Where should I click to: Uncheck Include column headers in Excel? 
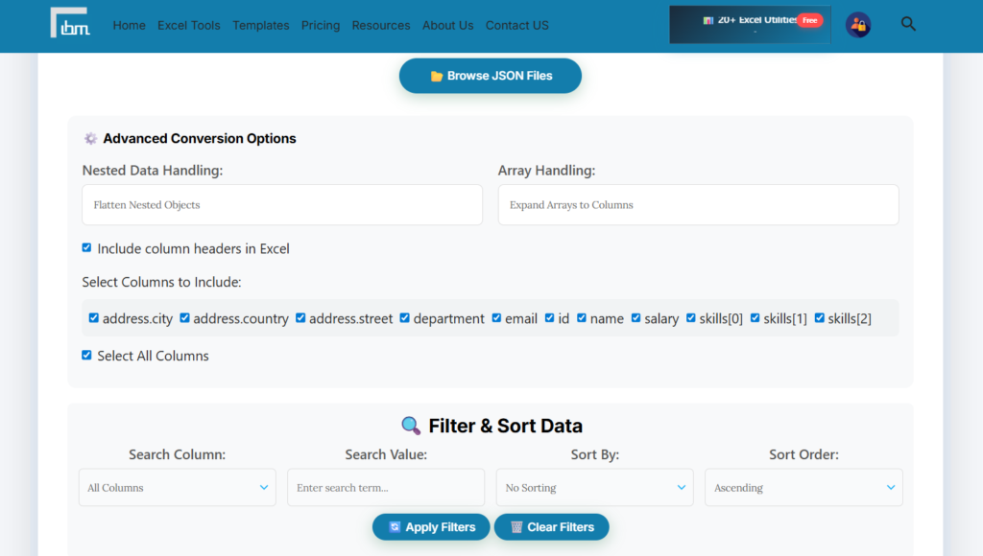(x=86, y=247)
